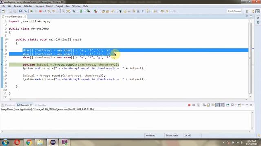Viewport: 261px width, 146px height.
Task: Click the Smart Insert status bar entry
Action: [x=172, y=135]
